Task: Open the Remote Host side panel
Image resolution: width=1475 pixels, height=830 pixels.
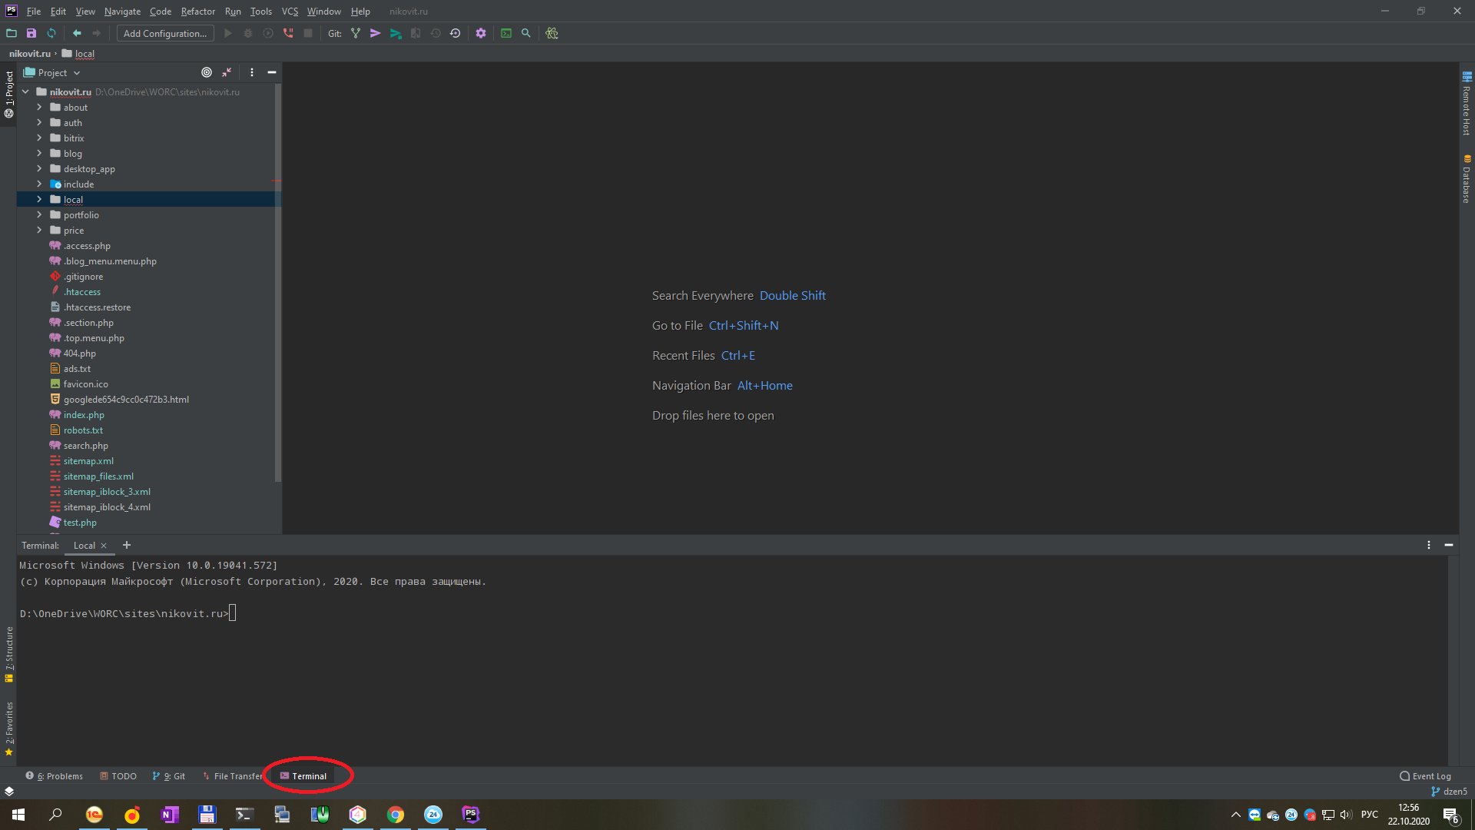Action: pyautogui.click(x=1467, y=104)
